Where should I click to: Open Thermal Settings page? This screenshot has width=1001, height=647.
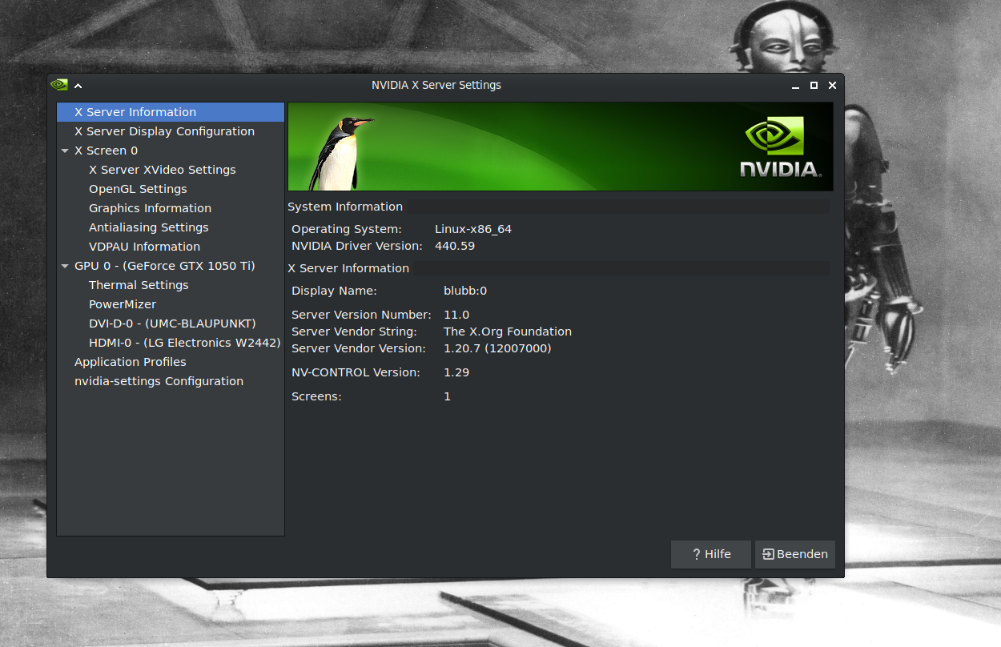[139, 285]
